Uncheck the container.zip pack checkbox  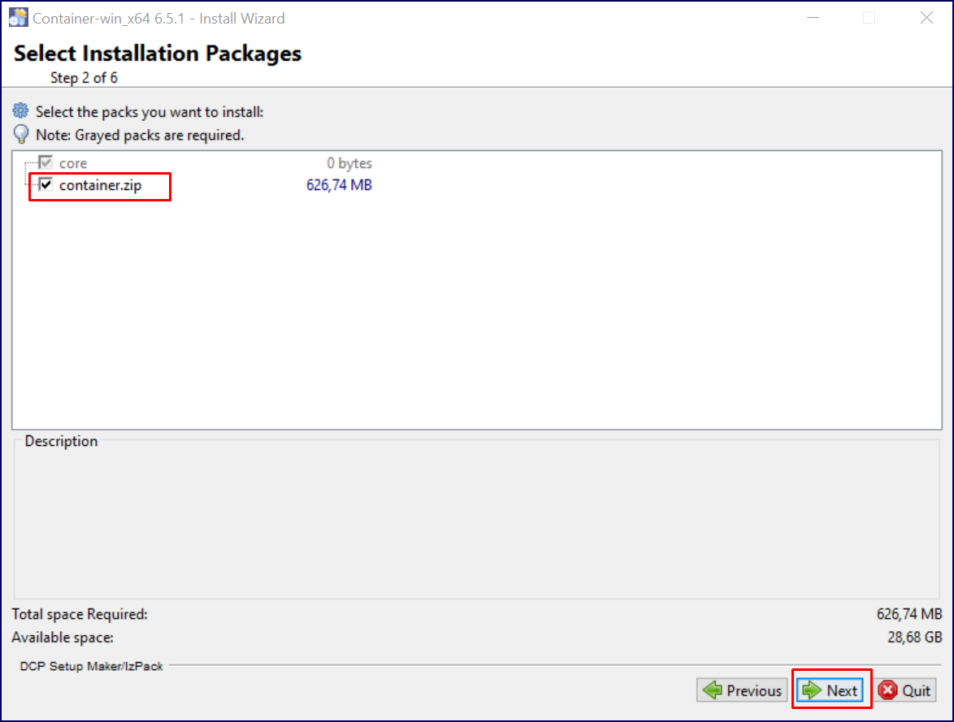click(46, 184)
